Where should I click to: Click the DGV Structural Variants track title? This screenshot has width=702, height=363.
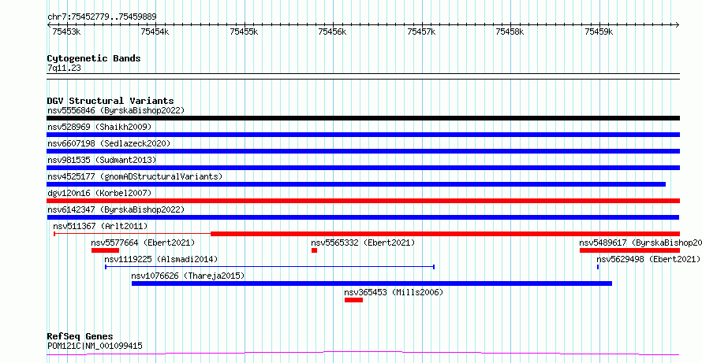pos(110,101)
